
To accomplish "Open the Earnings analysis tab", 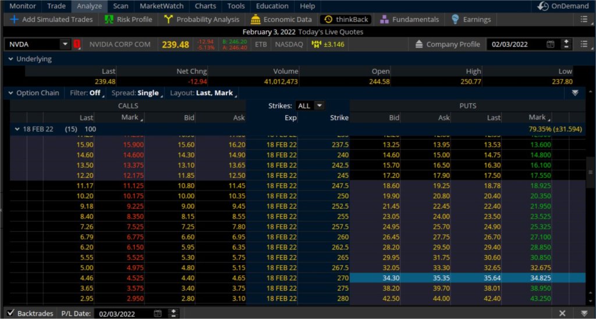I will pyautogui.click(x=470, y=19).
